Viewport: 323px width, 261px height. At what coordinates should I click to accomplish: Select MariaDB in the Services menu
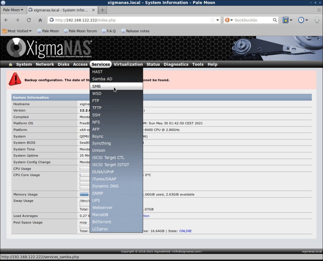pos(116,215)
